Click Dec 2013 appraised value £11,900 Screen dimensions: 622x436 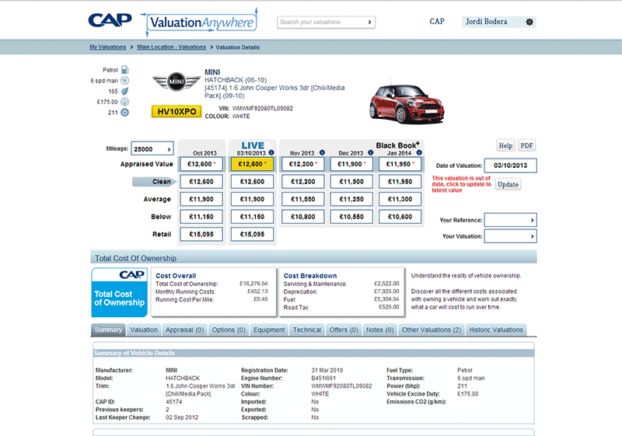[x=351, y=164]
